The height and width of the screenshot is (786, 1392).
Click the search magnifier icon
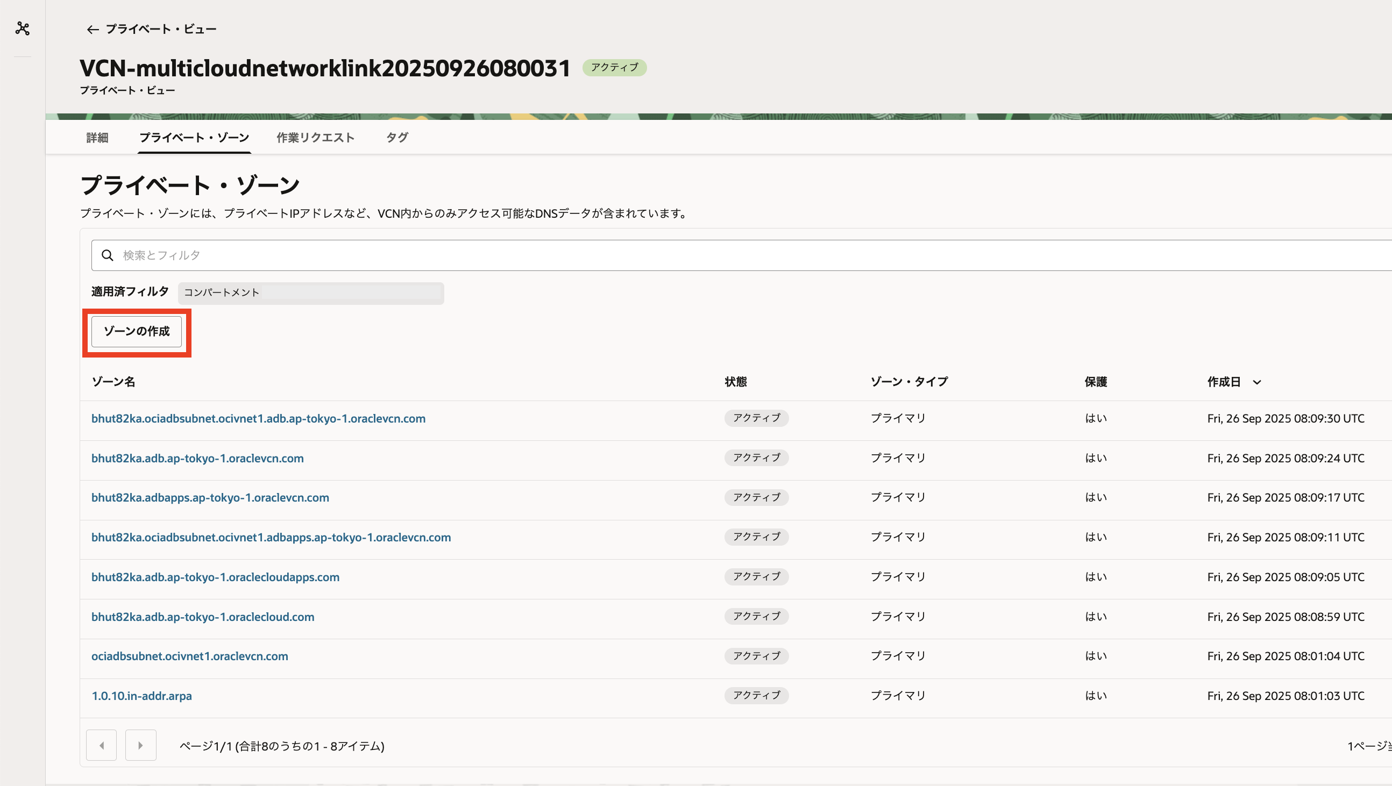(108, 255)
